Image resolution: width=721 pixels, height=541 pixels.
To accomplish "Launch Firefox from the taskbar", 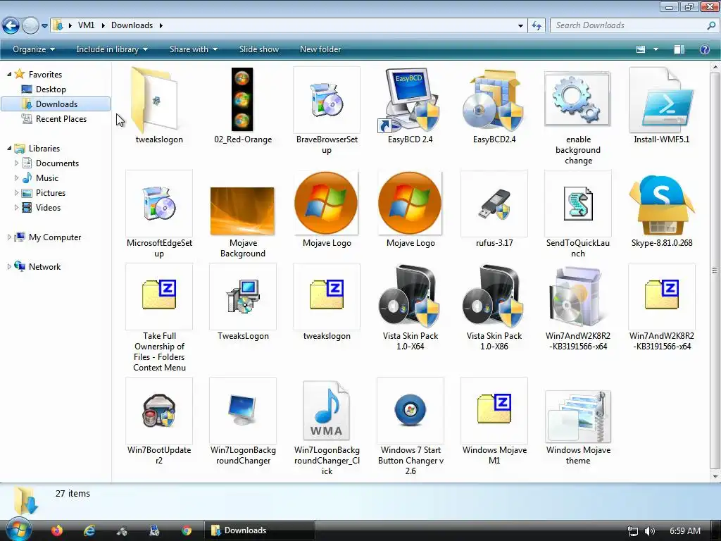I will click(56, 530).
